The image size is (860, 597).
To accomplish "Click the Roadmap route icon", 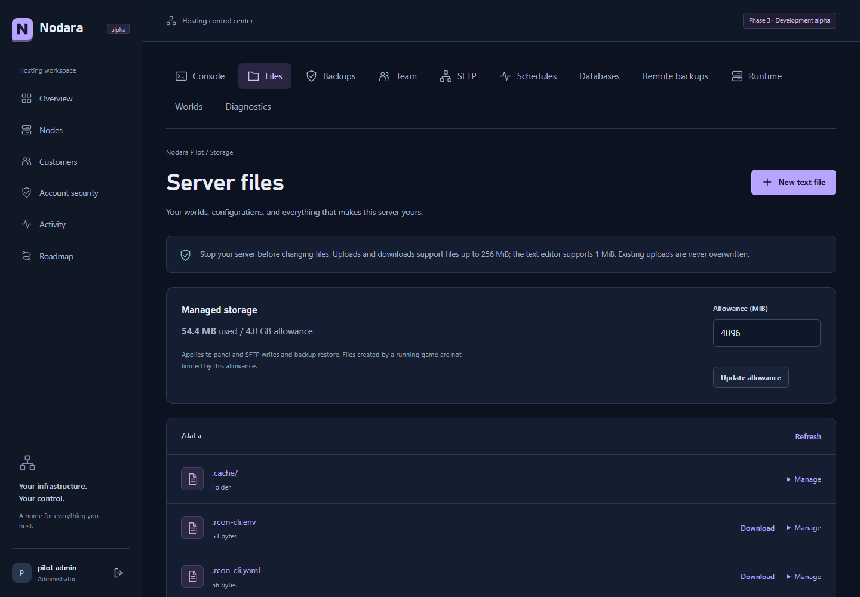I will [26, 256].
